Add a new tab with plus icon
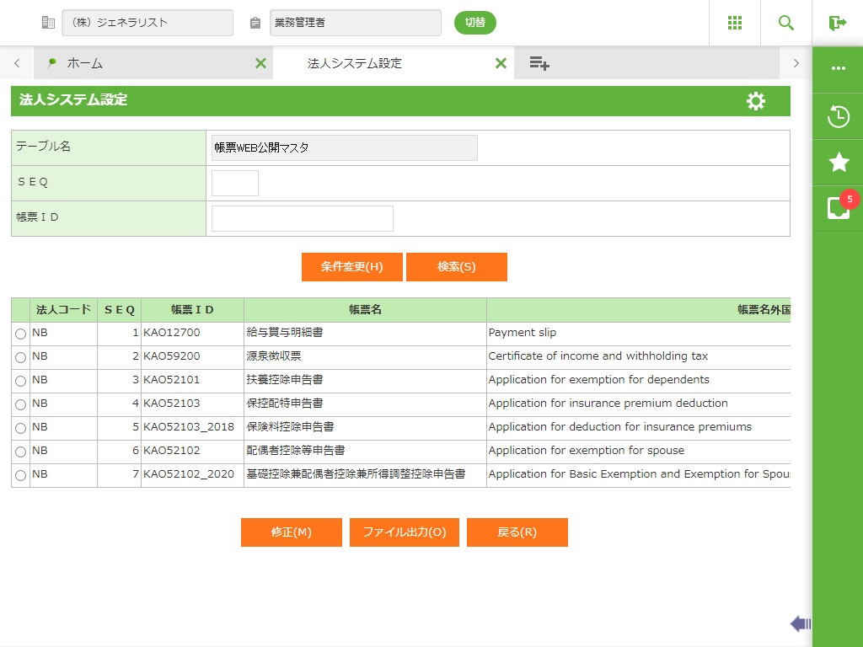The height and width of the screenshot is (647, 863). [x=539, y=63]
